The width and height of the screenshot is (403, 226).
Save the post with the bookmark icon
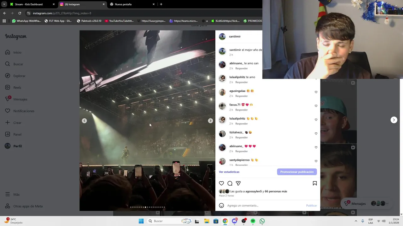point(315,183)
